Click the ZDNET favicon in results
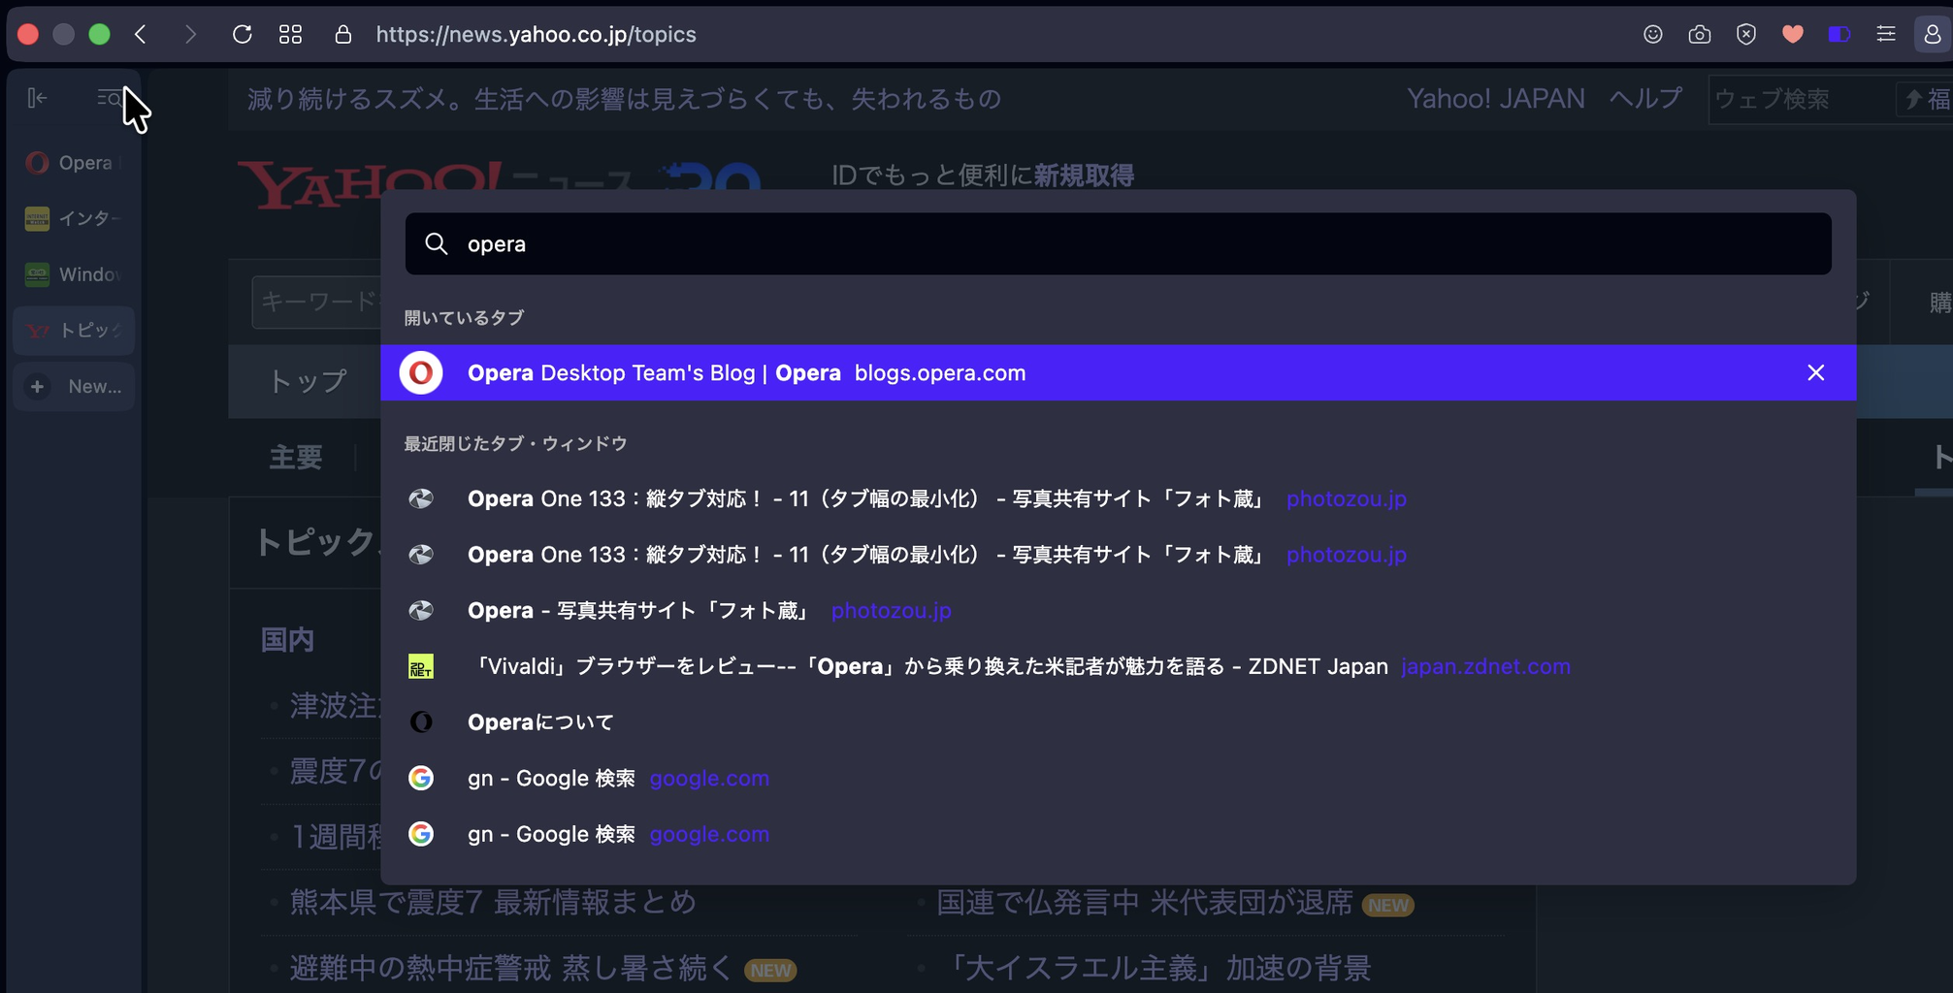The image size is (1953, 993). (421, 667)
